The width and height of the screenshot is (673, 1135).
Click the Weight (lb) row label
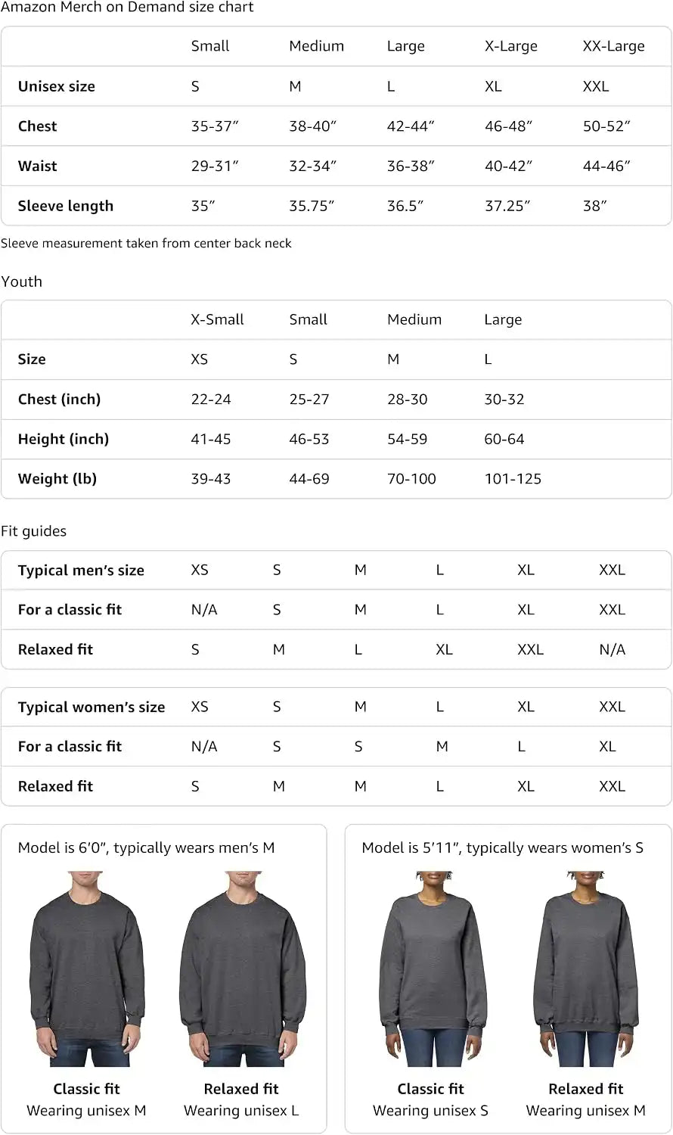pyautogui.click(x=57, y=479)
